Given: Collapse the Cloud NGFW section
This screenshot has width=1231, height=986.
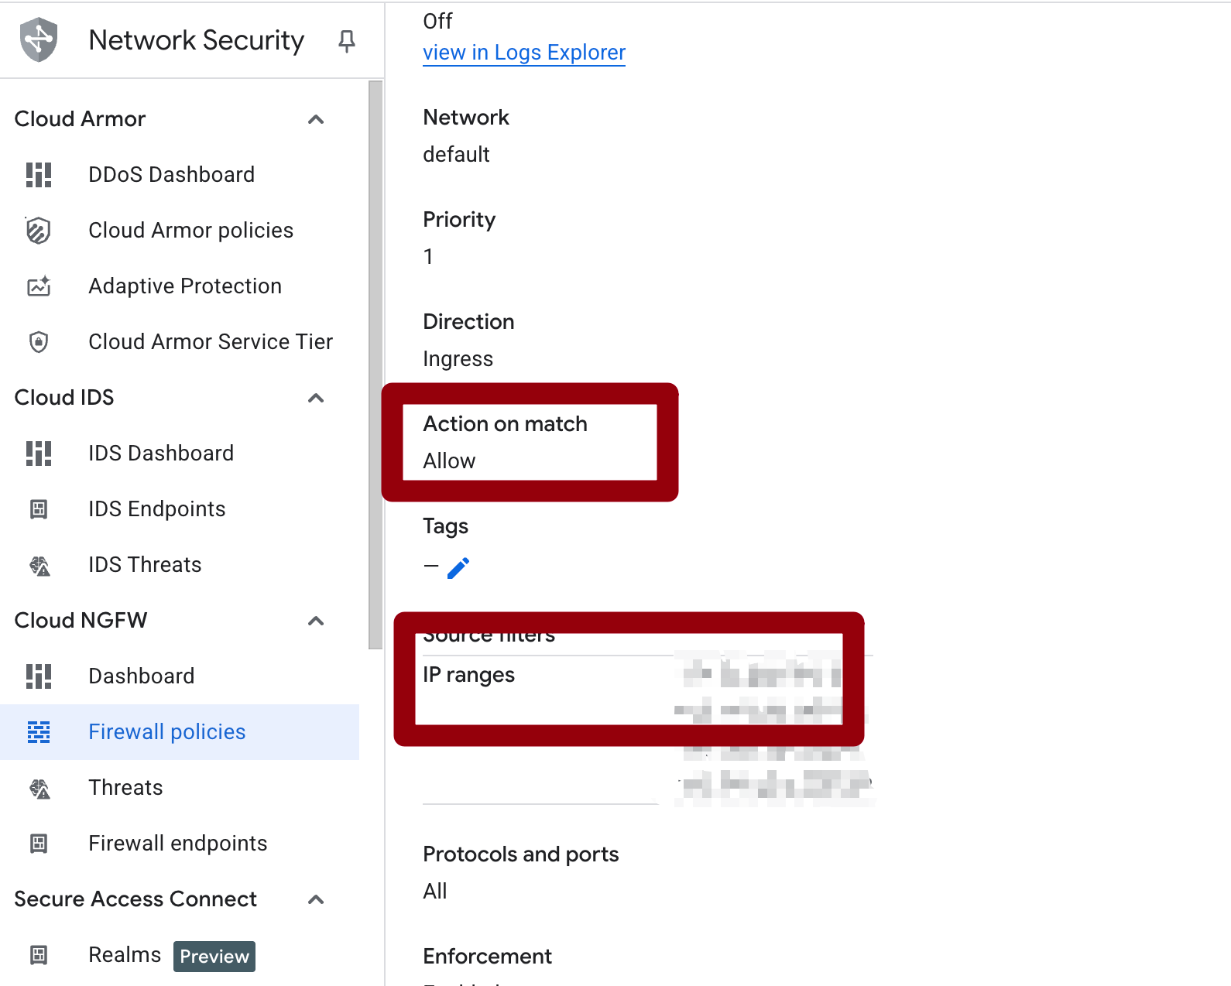Looking at the screenshot, I should click(316, 621).
